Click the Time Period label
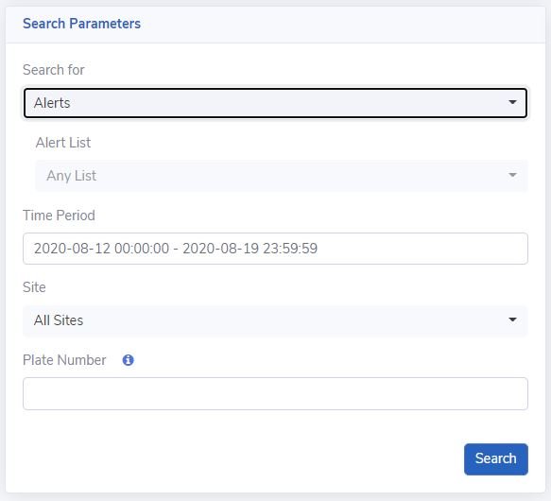Viewport: 551px width, 501px height. tap(59, 216)
